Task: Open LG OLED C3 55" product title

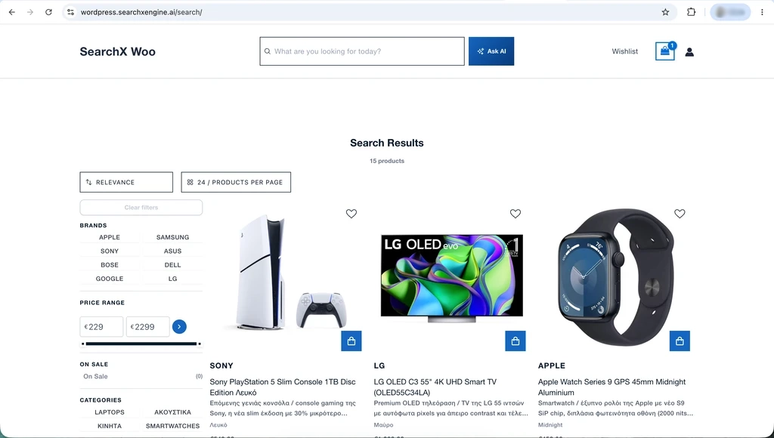Action: [435, 387]
